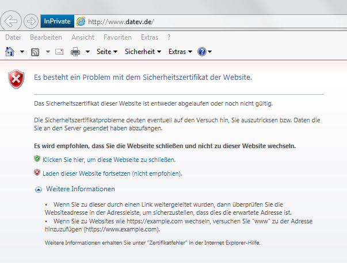Expand the Seite dropdown menu
Screen dimensions: 347x263
pos(107,52)
